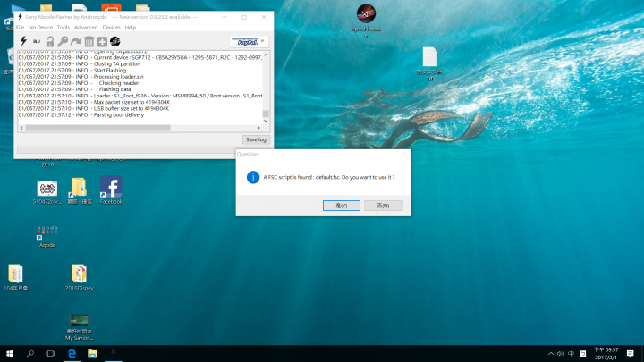Image resolution: width=644 pixels, height=362 pixels.
Task: Click the lightning bolt Flash device icon
Action: click(23, 41)
